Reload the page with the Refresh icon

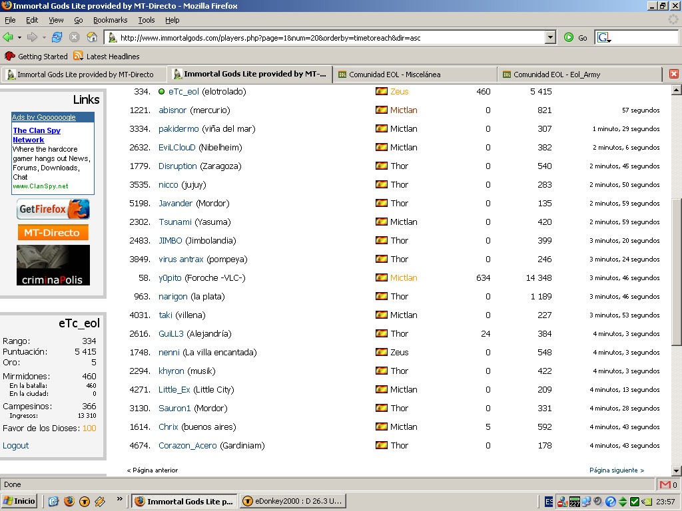tap(57, 37)
